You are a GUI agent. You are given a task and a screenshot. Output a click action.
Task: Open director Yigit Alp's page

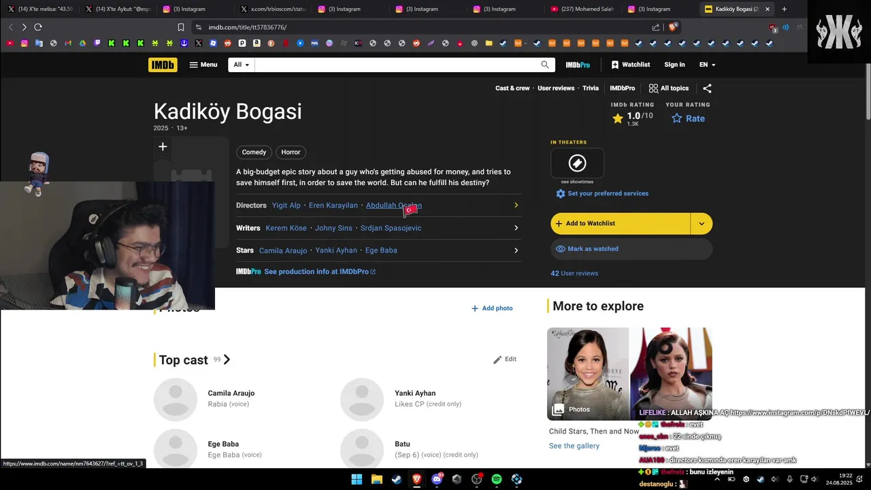[286, 206]
